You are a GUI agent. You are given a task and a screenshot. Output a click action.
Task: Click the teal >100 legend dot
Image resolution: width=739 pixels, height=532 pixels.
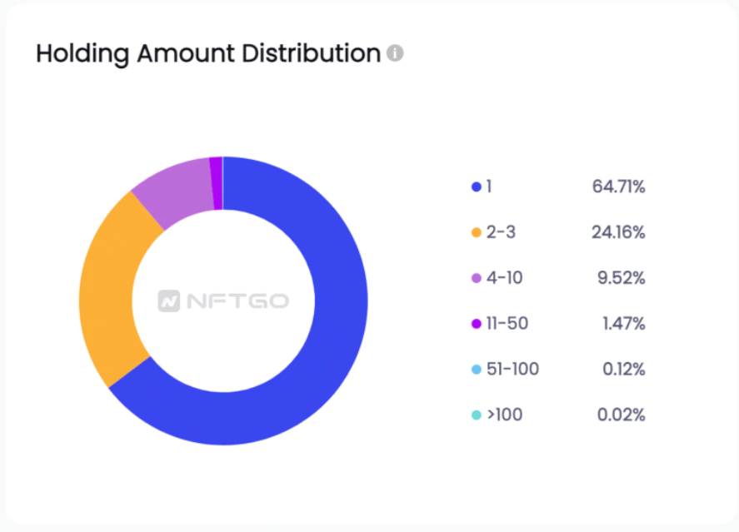477,415
